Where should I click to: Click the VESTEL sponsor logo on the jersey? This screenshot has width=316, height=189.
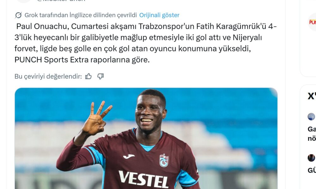coord(143,179)
